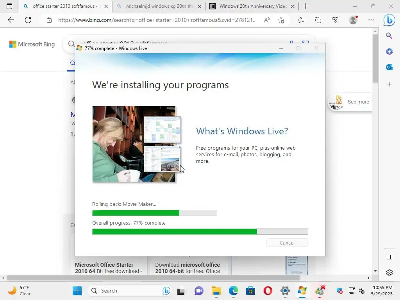Open the Favorites list icon

301,20
